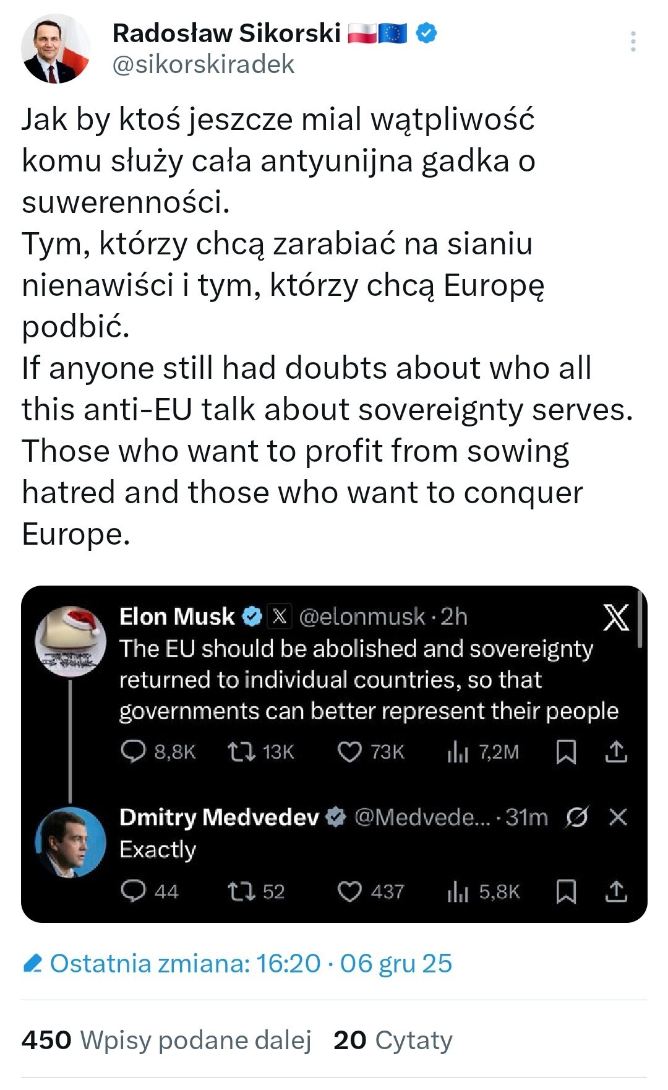Open the @sikorskiradek handle link
Image resolution: width=668 pixels, height=1090 pixels.
(203, 65)
